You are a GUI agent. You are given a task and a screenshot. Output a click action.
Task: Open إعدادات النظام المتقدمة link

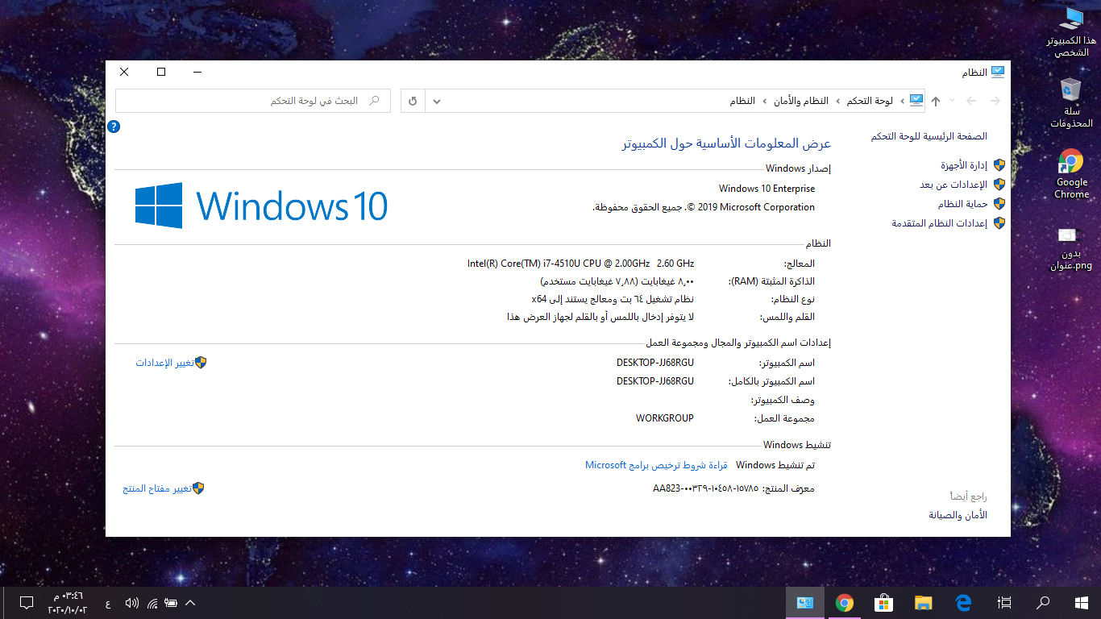pyautogui.click(x=940, y=223)
